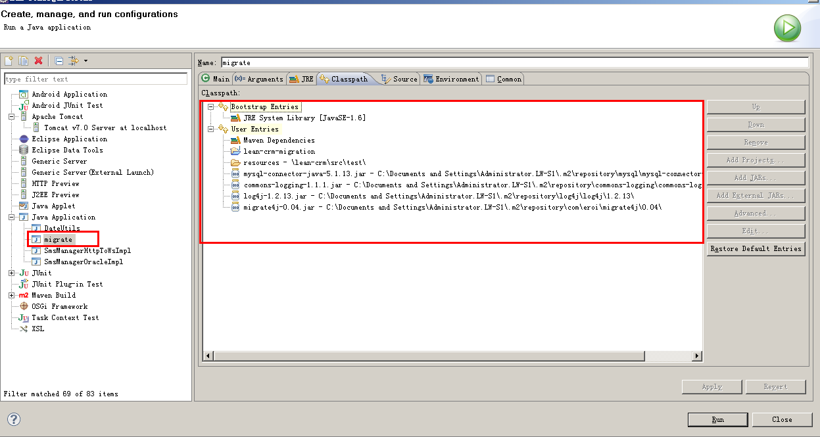Select the Java Applet icon
The width and height of the screenshot is (820, 437).
[x=24, y=206]
